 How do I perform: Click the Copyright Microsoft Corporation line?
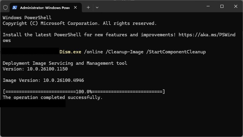click(x=80, y=23)
